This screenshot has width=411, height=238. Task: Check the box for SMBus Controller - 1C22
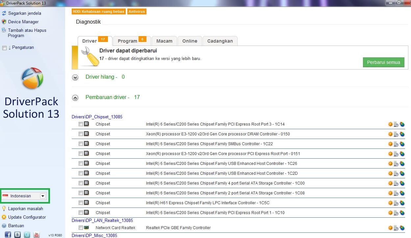81,144
